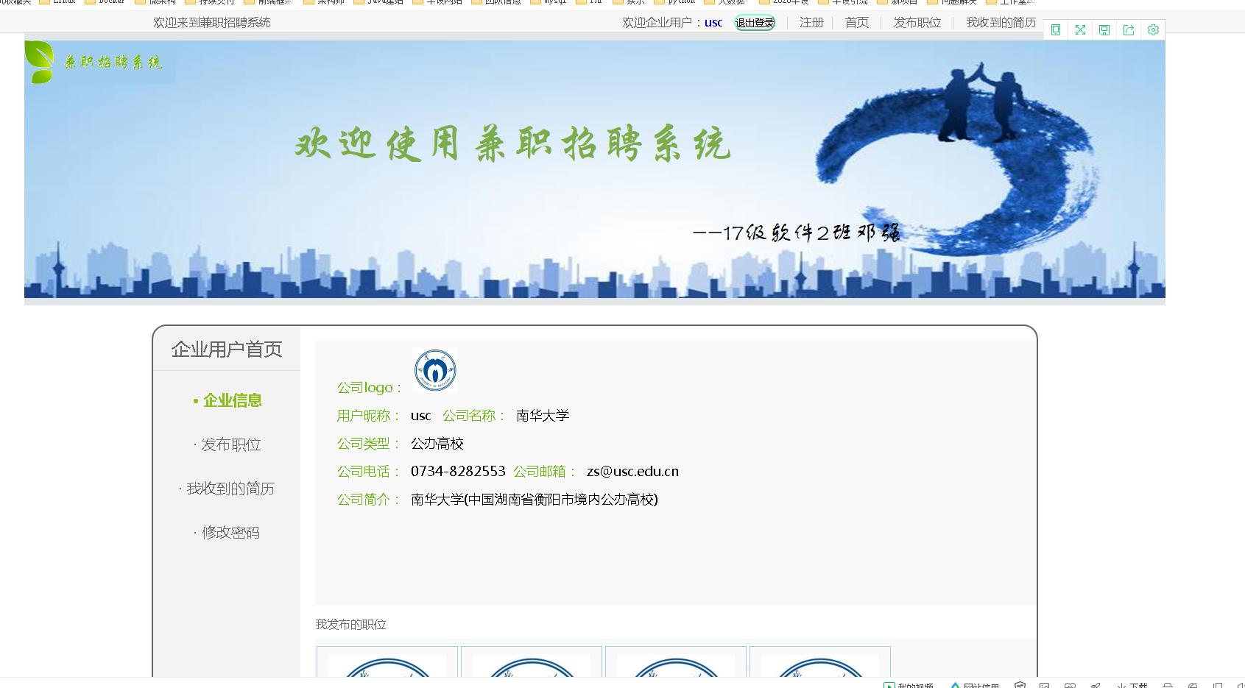This screenshot has height=688, width=1245.
Task: Click the save-screenshot icon in the toolbar
Action: 1104,30
